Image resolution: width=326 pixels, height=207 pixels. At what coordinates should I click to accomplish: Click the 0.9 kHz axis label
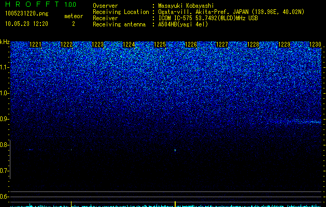pos(4,119)
